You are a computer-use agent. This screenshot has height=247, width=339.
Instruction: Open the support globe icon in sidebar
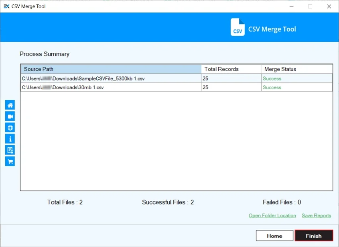coord(10,127)
